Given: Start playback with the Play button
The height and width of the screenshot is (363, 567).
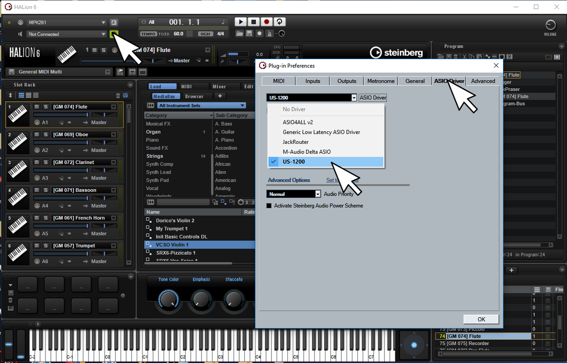Looking at the screenshot, I should (241, 22).
